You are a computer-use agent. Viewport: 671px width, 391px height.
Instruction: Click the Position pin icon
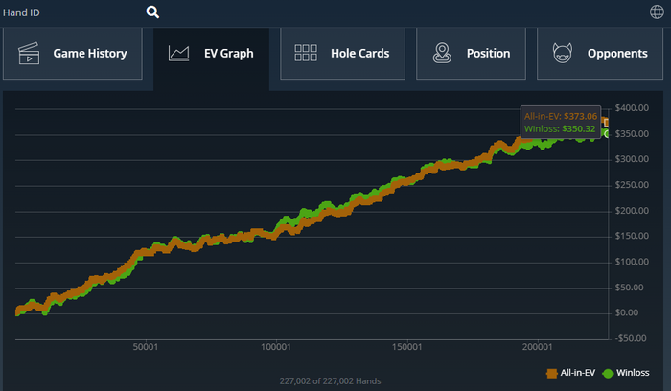click(442, 53)
